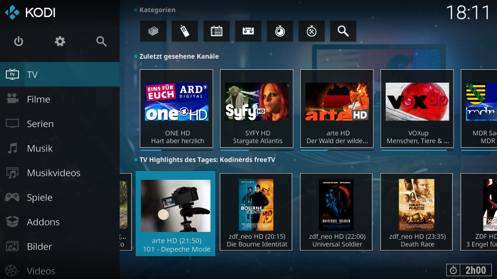Tune to the MDR channel tile
This screenshot has width=497, height=279.
pyautogui.click(x=479, y=109)
